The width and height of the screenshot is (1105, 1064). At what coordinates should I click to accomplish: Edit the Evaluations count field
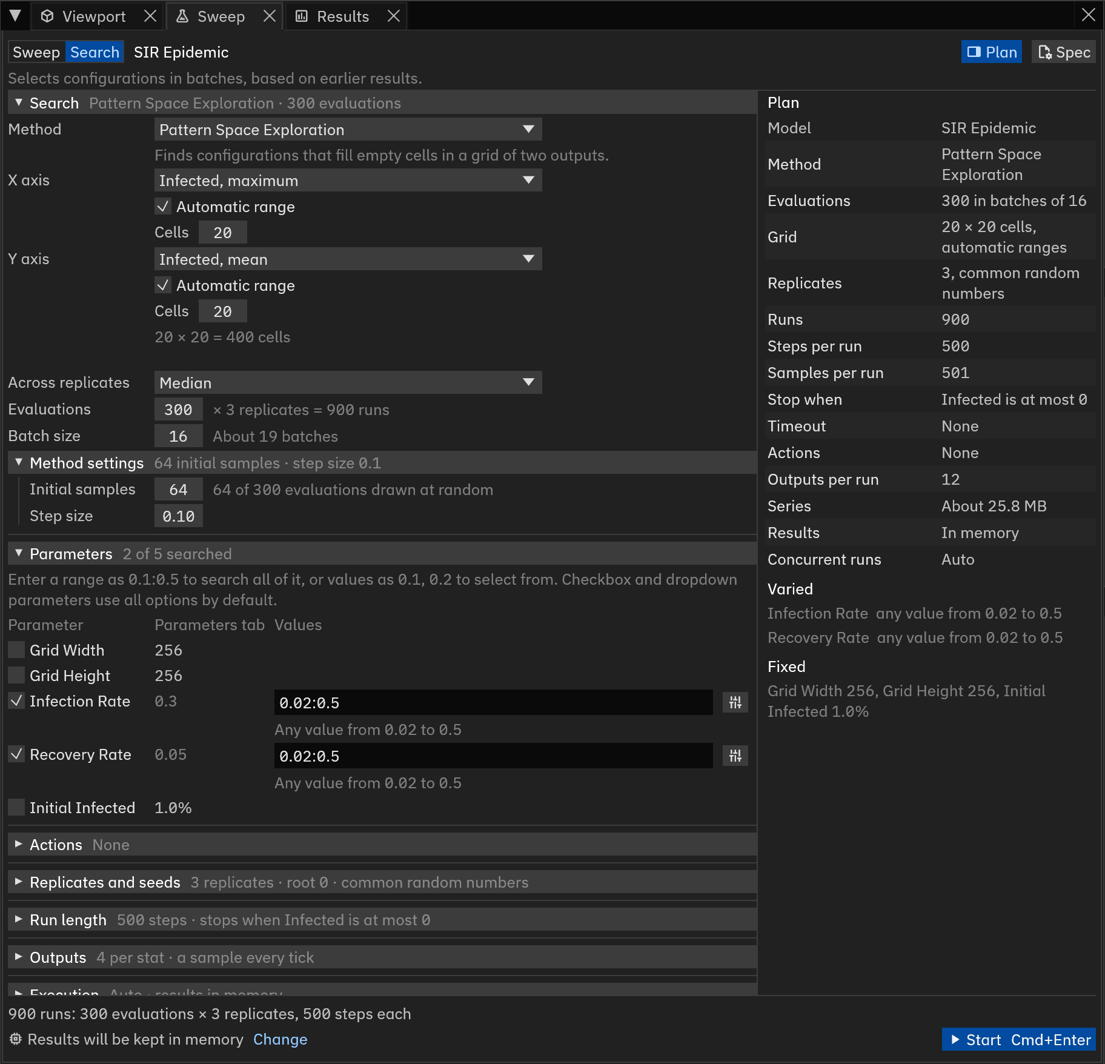pyautogui.click(x=178, y=410)
